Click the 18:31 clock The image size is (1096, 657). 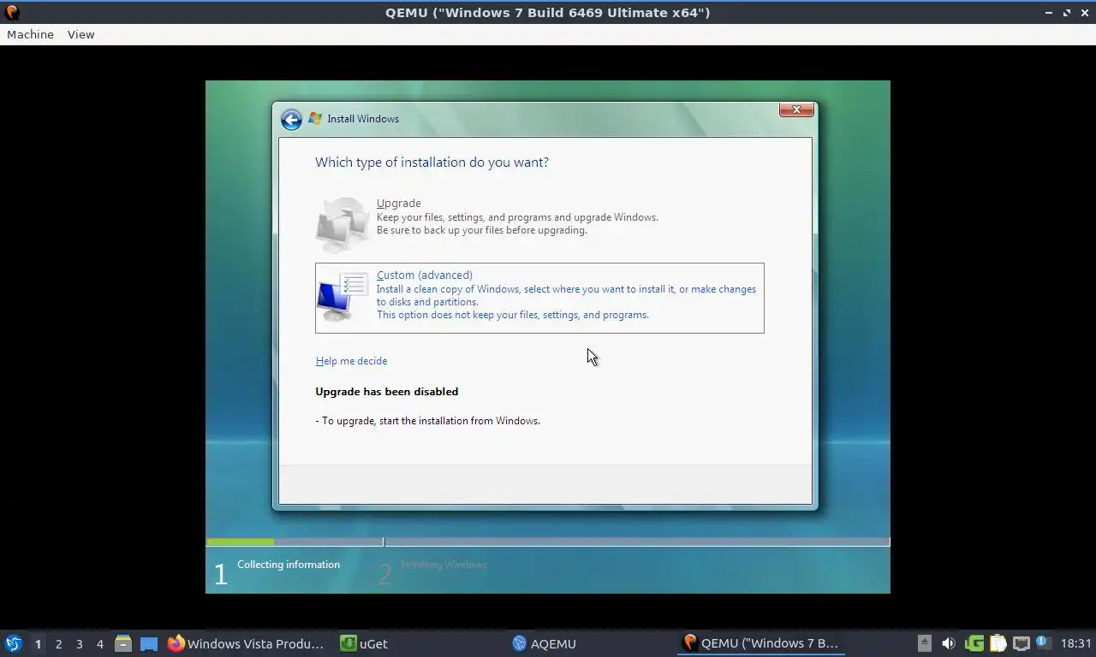coord(1075,643)
